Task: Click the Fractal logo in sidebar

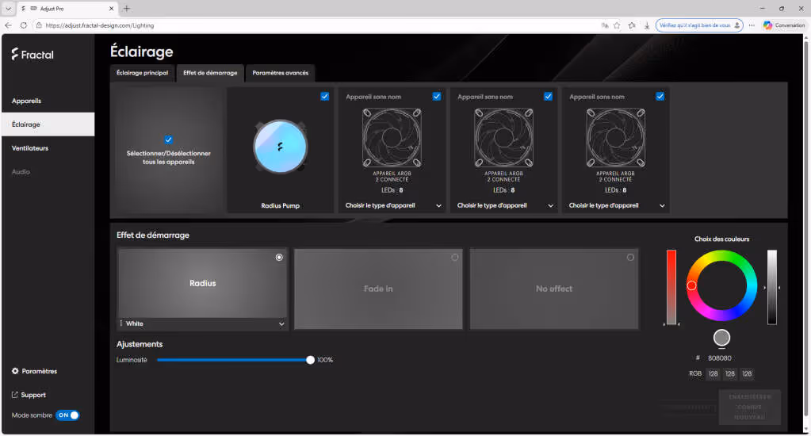Action: click(x=33, y=55)
